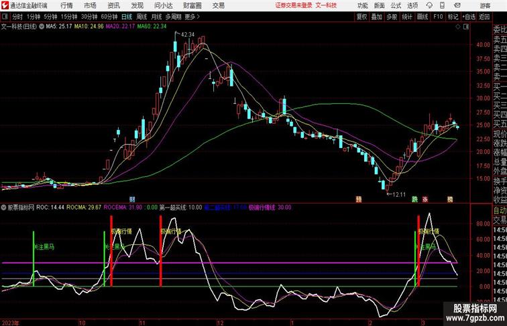This screenshot has width=507, height=326.
Task: Open the 多周期 multi-period view
Action: [173, 17]
